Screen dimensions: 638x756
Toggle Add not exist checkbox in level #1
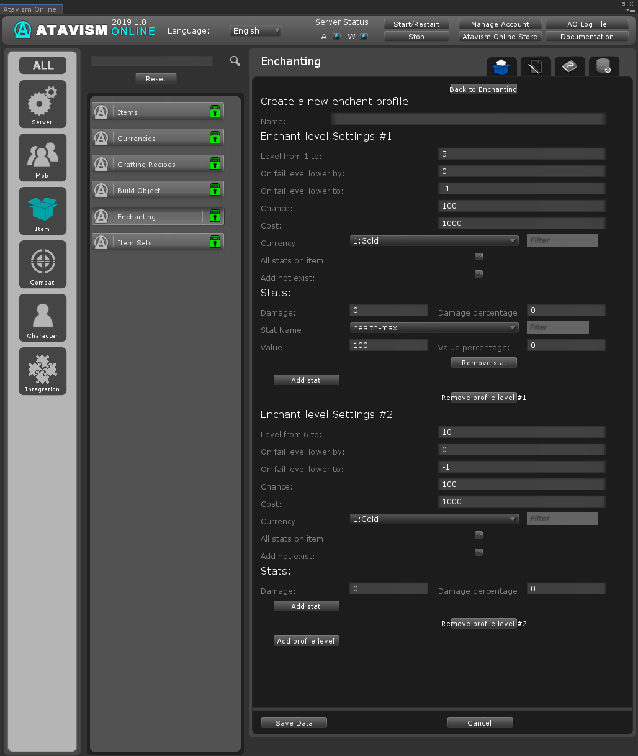pyautogui.click(x=478, y=274)
